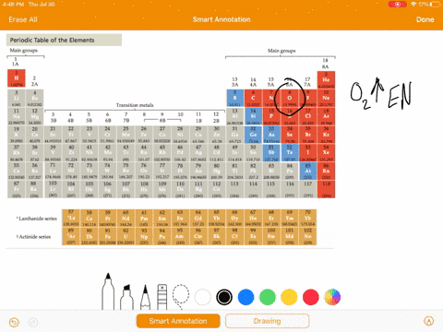Choose the blue color swatch
Screen dimensions: 443x332
245,297
